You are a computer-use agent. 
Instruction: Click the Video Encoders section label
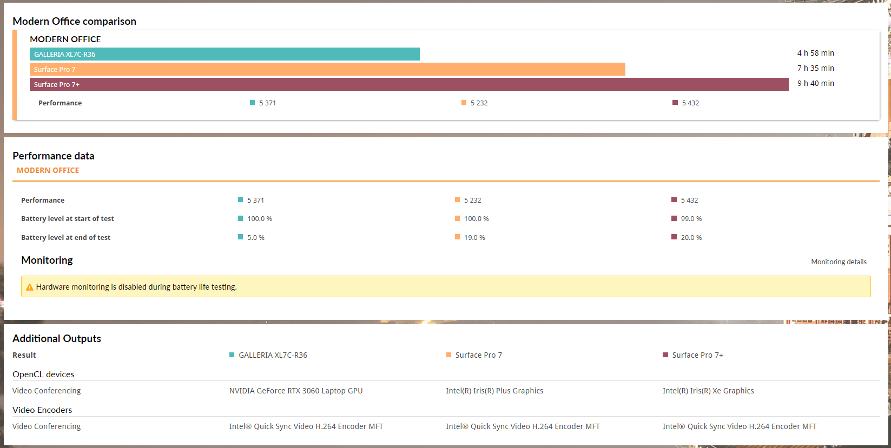[42, 410]
